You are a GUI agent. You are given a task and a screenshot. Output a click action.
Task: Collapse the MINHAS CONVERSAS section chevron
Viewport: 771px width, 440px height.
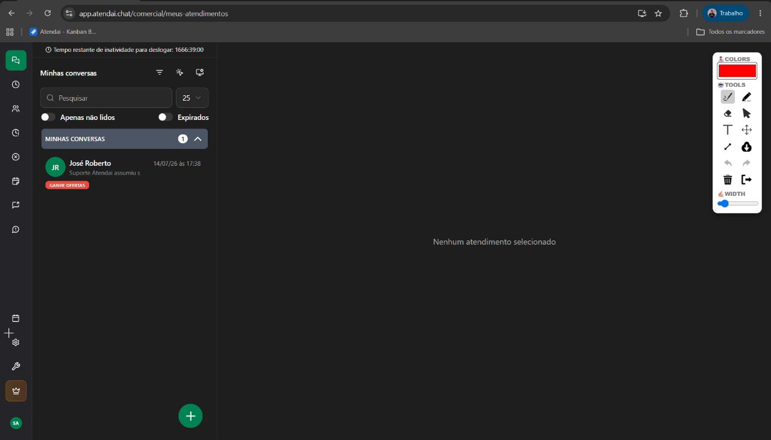198,139
